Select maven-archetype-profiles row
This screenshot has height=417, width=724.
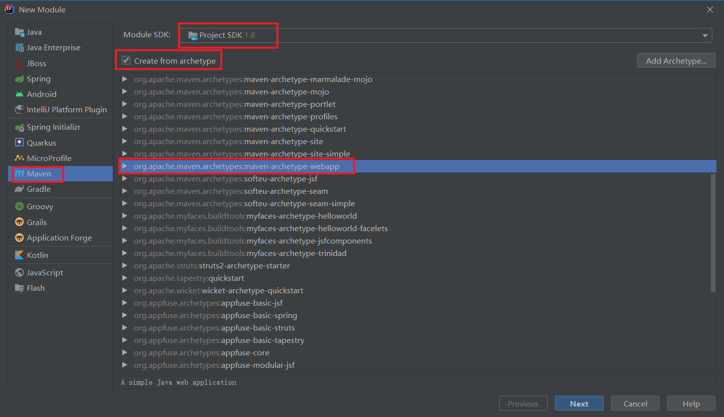tap(418, 117)
